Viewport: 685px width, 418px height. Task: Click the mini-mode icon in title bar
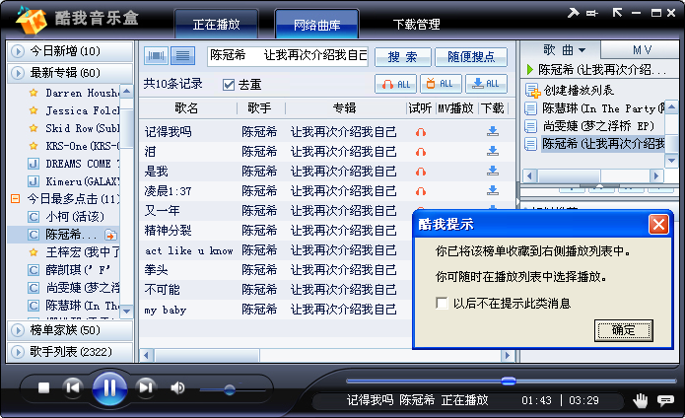pos(592,13)
